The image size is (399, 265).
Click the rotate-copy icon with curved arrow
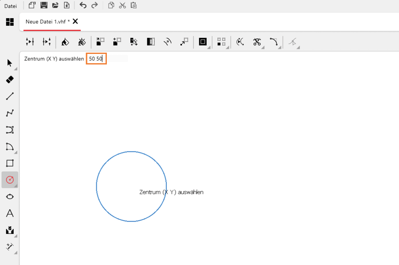click(134, 42)
